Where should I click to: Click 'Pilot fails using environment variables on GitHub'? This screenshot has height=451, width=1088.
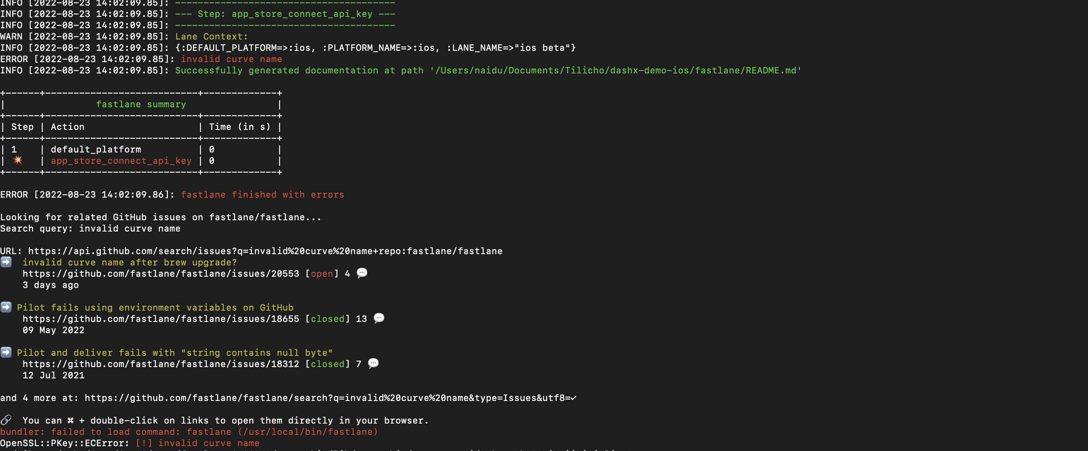coord(155,307)
